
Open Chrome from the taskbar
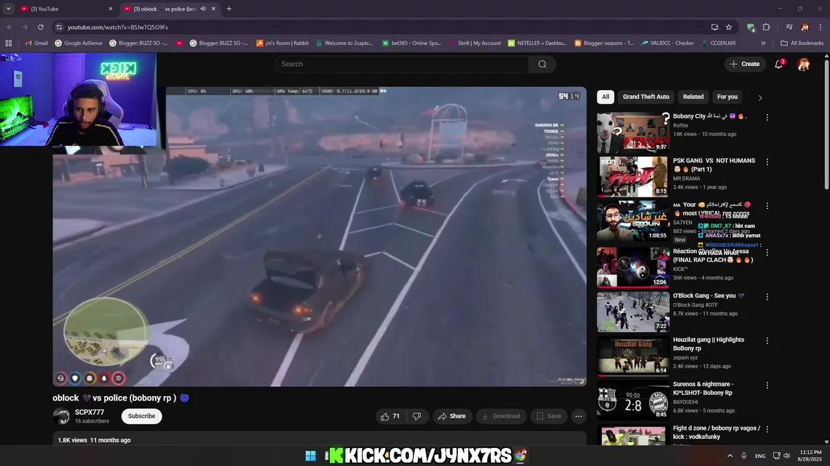[x=520, y=456]
